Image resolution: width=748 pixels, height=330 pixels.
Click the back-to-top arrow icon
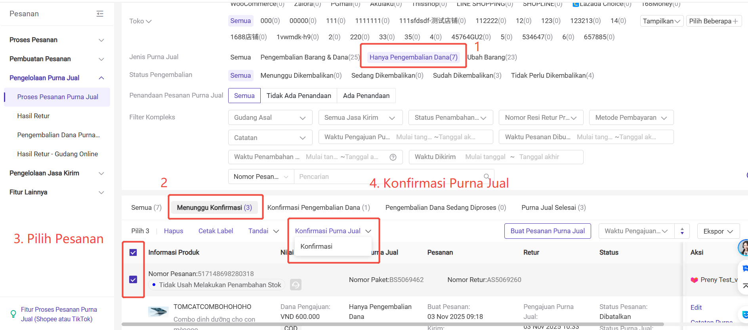[x=744, y=286]
